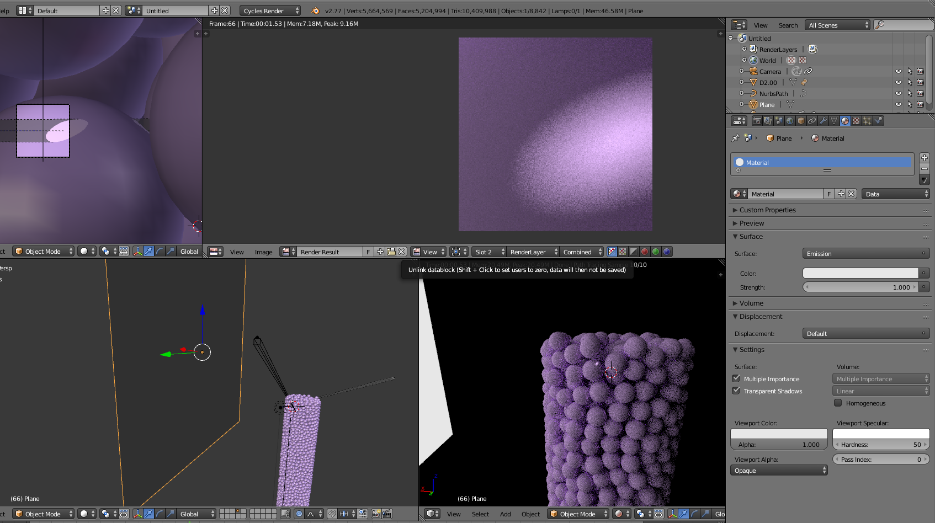
Task: Open the Combined render pass dropdown
Action: 582,252
